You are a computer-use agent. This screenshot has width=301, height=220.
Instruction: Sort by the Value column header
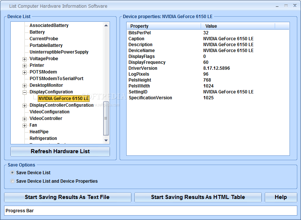[238, 26]
